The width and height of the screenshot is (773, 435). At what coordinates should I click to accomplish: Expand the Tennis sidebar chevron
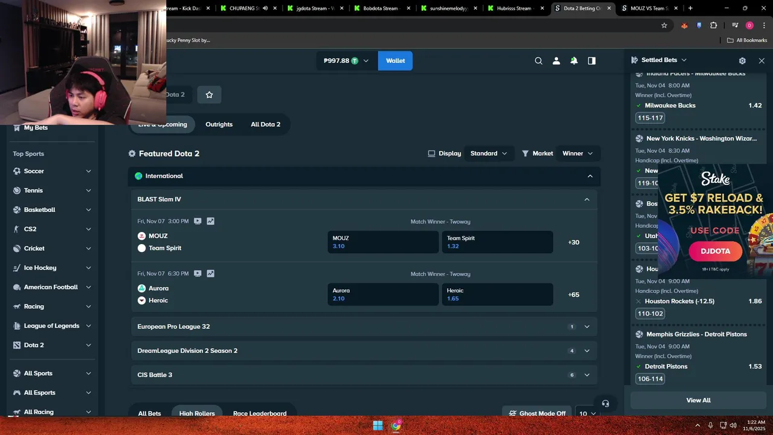[x=88, y=190]
